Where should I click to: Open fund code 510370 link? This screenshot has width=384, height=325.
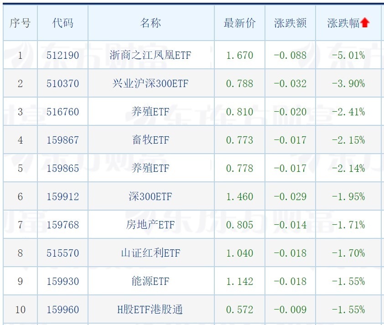pyautogui.click(x=62, y=83)
